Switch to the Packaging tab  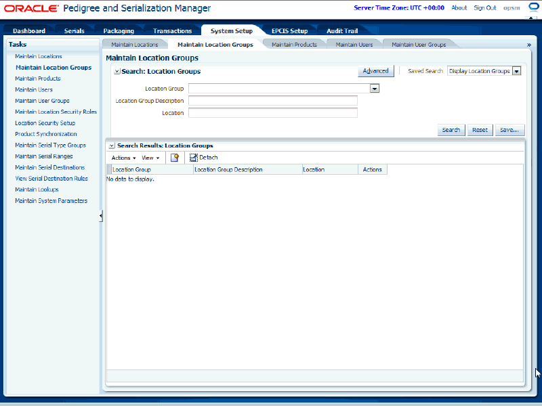tap(119, 30)
